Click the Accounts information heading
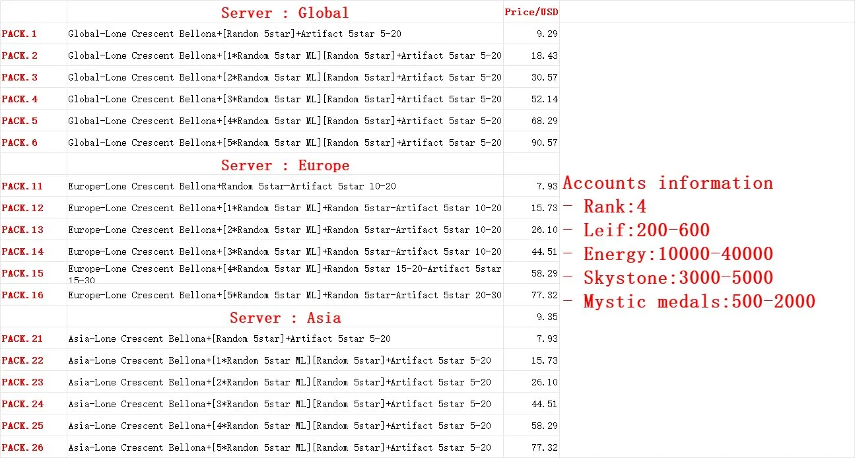The height and width of the screenshot is (458, 855). tap(667, 183)
